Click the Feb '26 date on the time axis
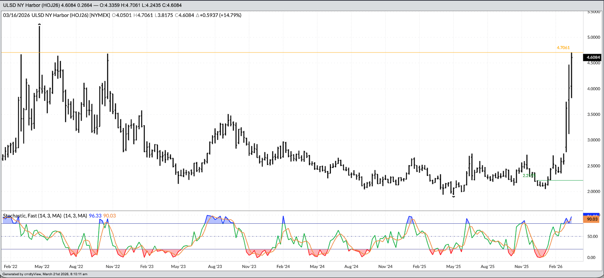Viewport: 604px width, 278px height. click(556, 267)
